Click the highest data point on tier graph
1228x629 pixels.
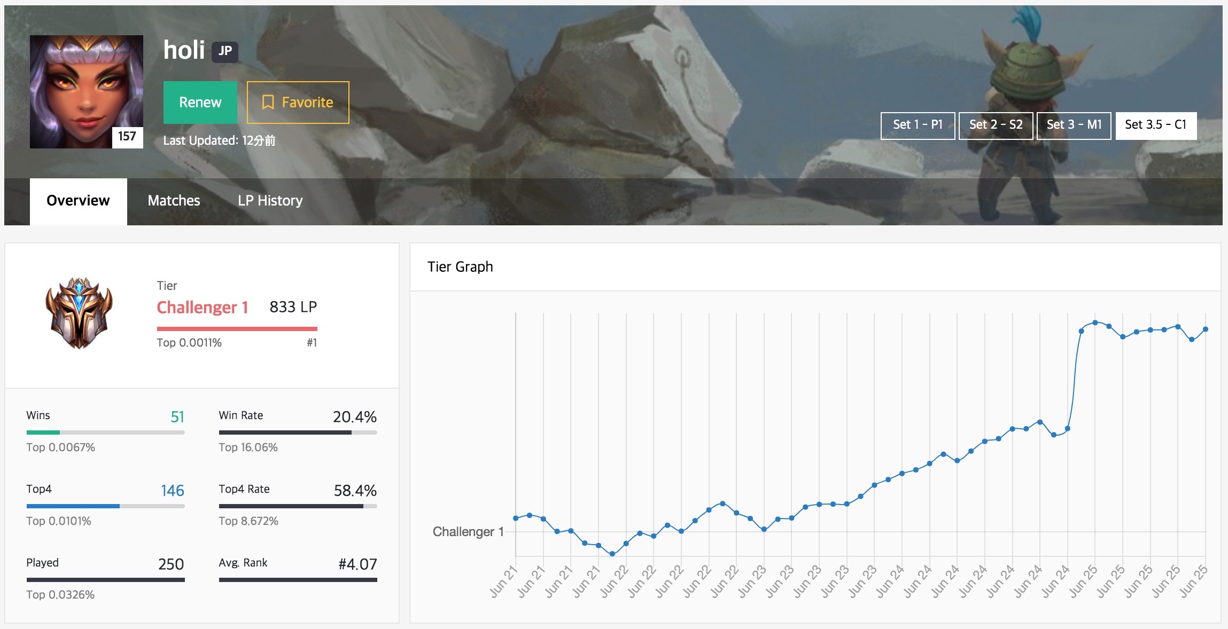point(1095,323)
